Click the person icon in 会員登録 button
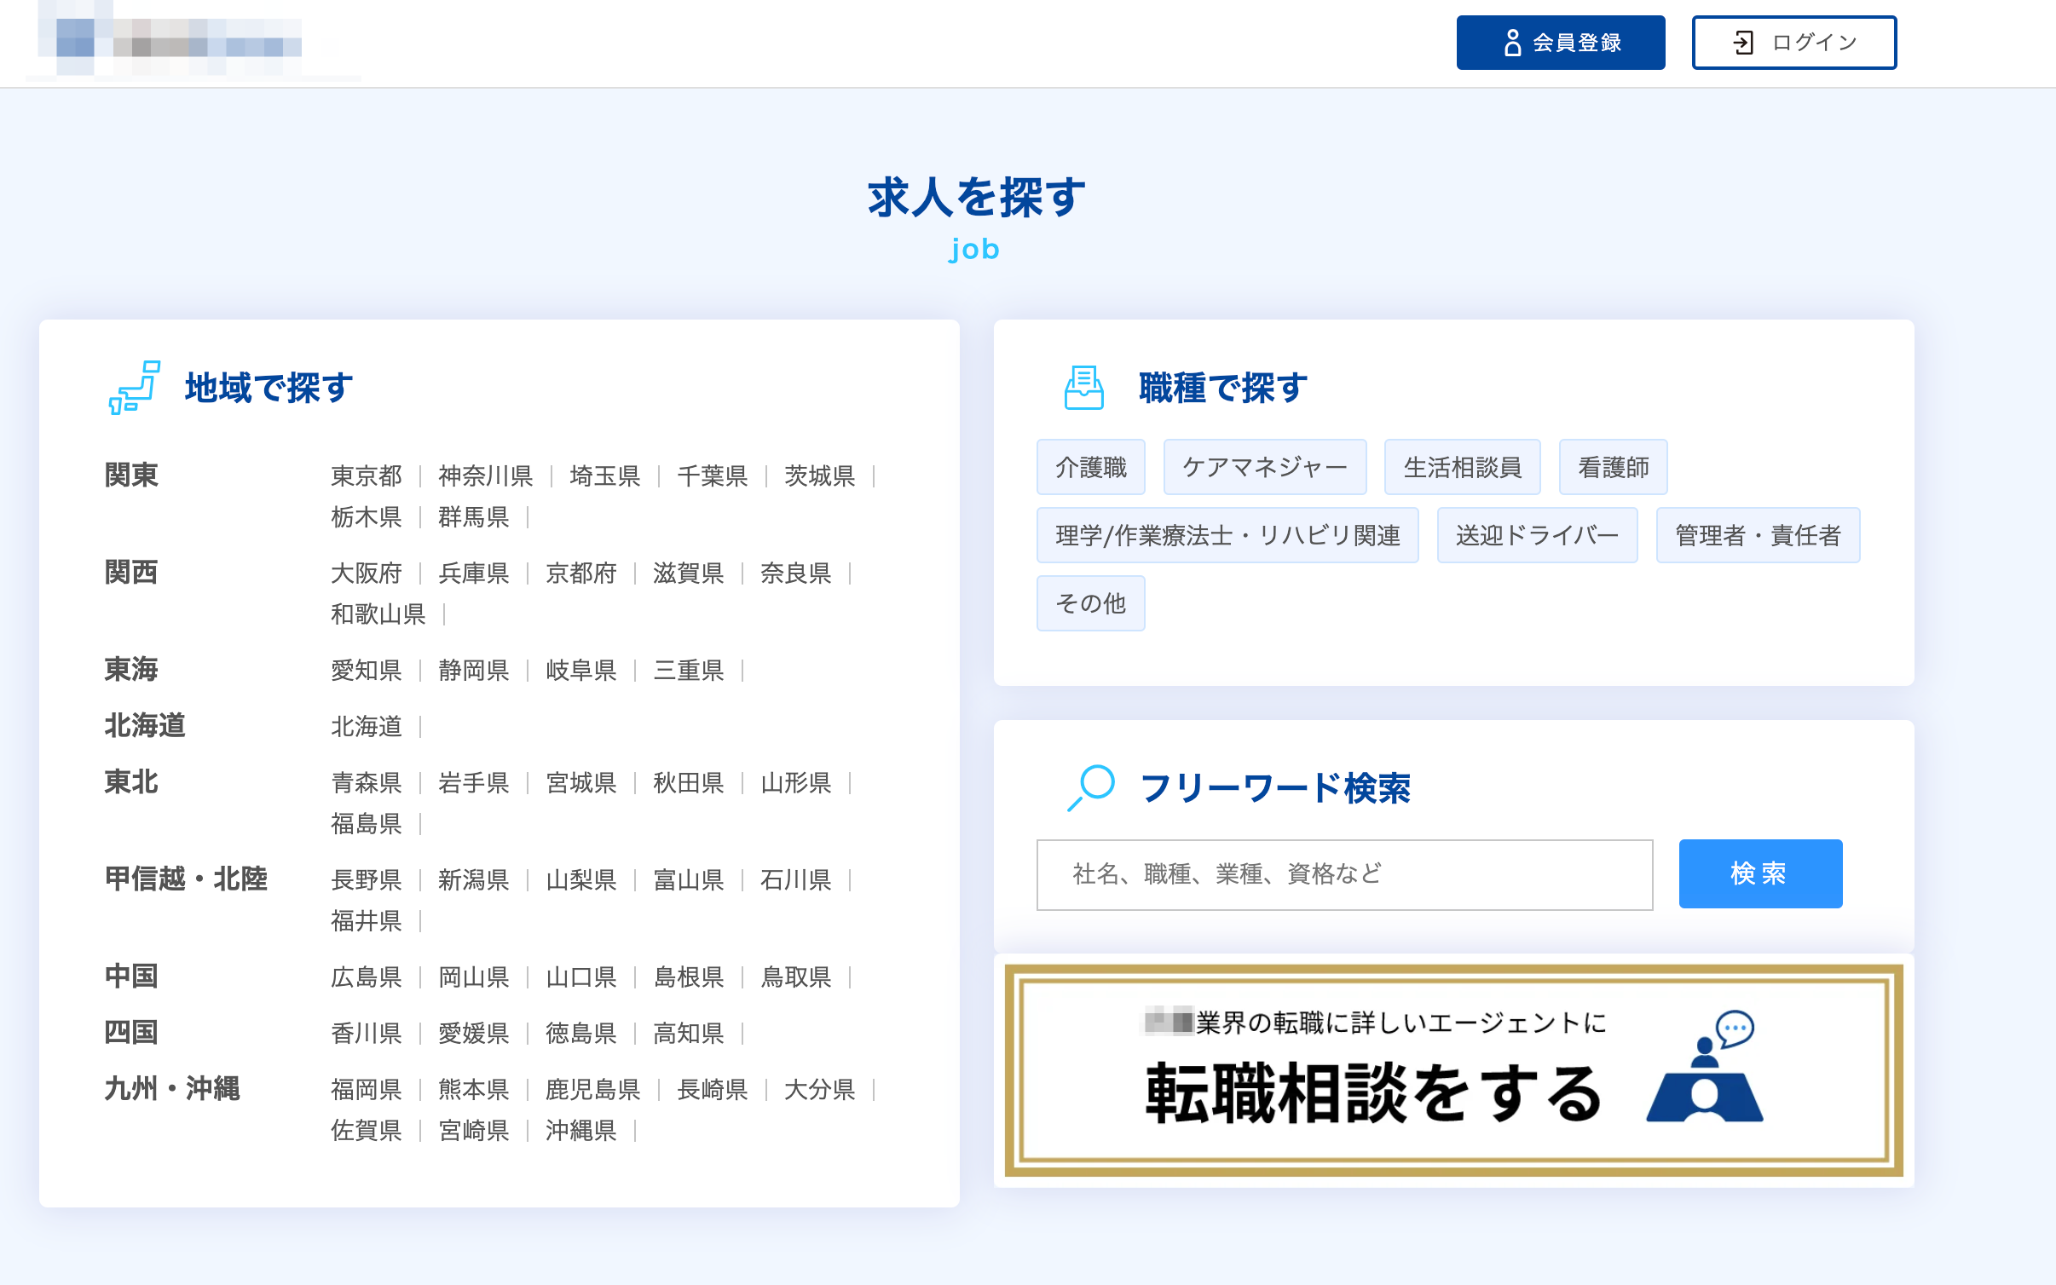 (1512, 43)
